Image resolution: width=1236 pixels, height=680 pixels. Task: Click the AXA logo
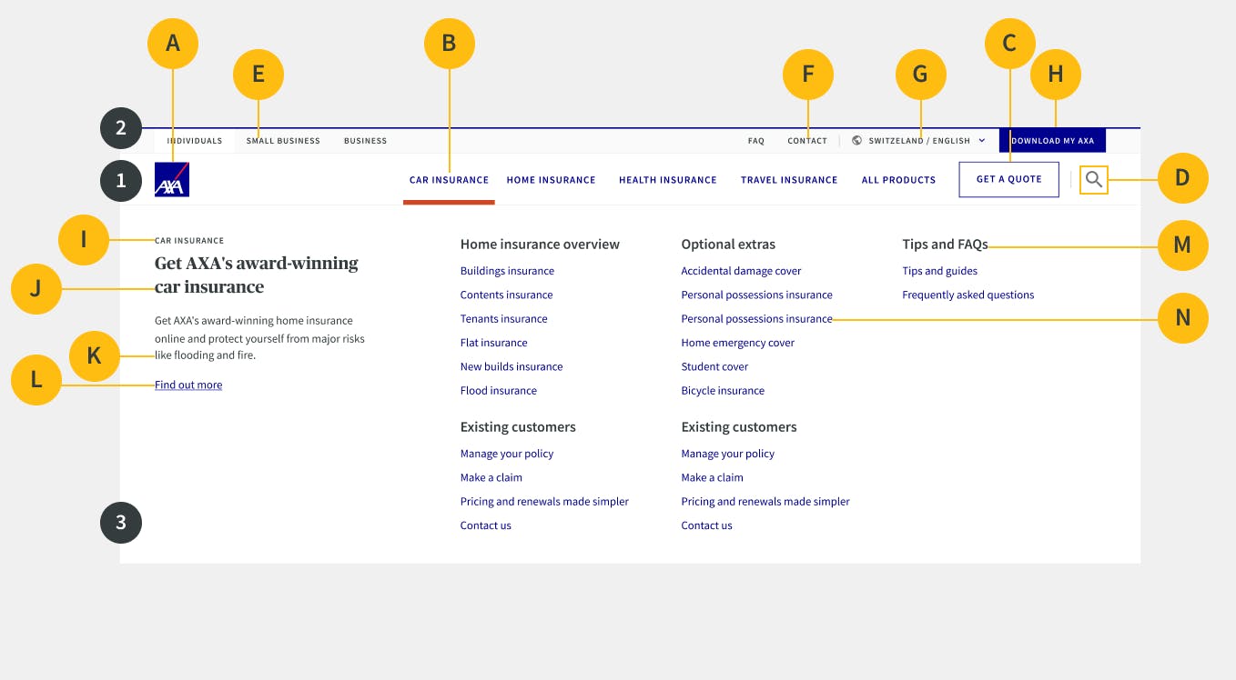pyautogui.click(x=172, y=180)
